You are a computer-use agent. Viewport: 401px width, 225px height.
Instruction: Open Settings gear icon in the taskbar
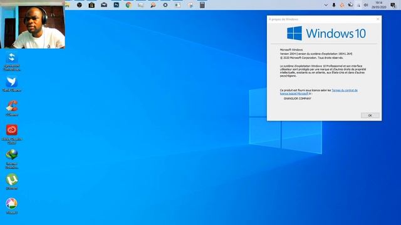click(165, 5)
